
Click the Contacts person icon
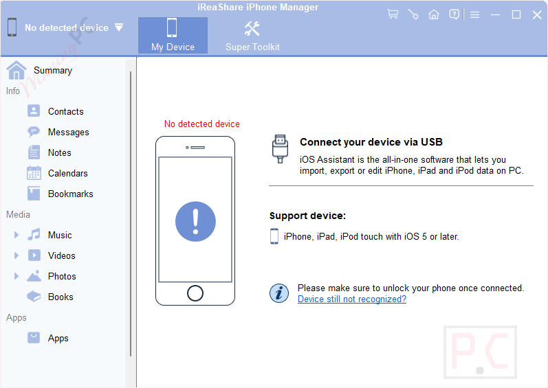pos(34,111)
